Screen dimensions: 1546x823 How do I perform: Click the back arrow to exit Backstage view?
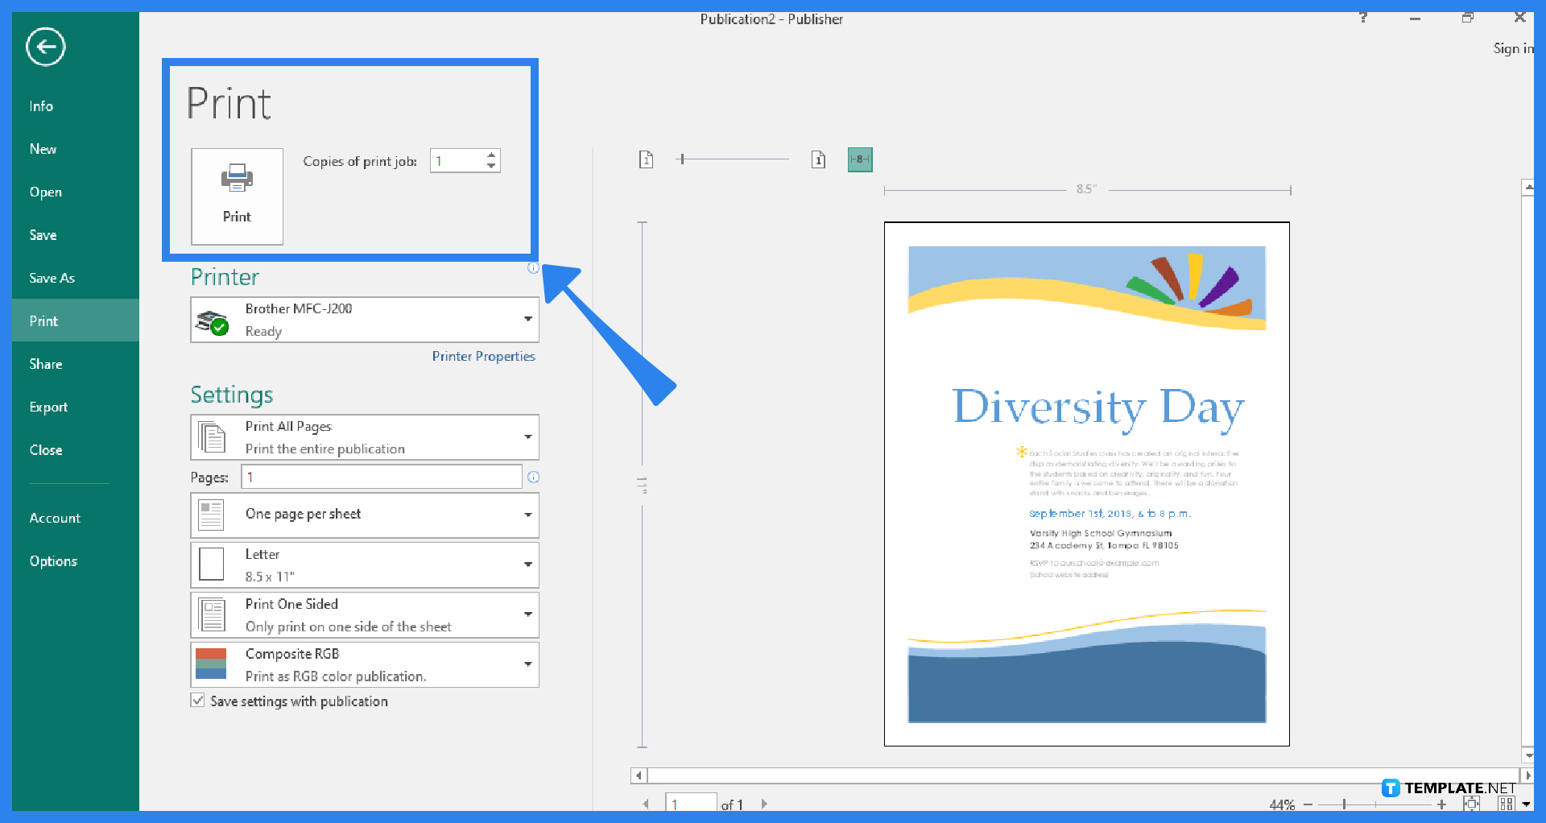point(44,47)
